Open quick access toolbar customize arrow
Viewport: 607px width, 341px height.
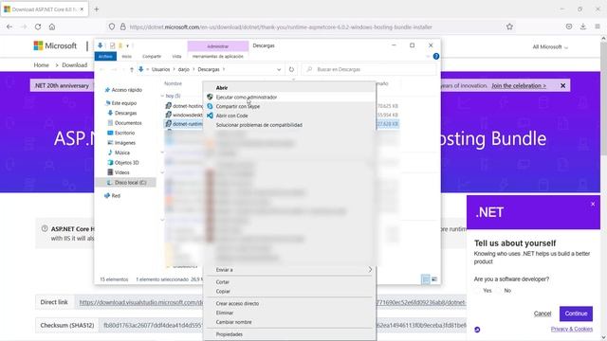point(127,46)
